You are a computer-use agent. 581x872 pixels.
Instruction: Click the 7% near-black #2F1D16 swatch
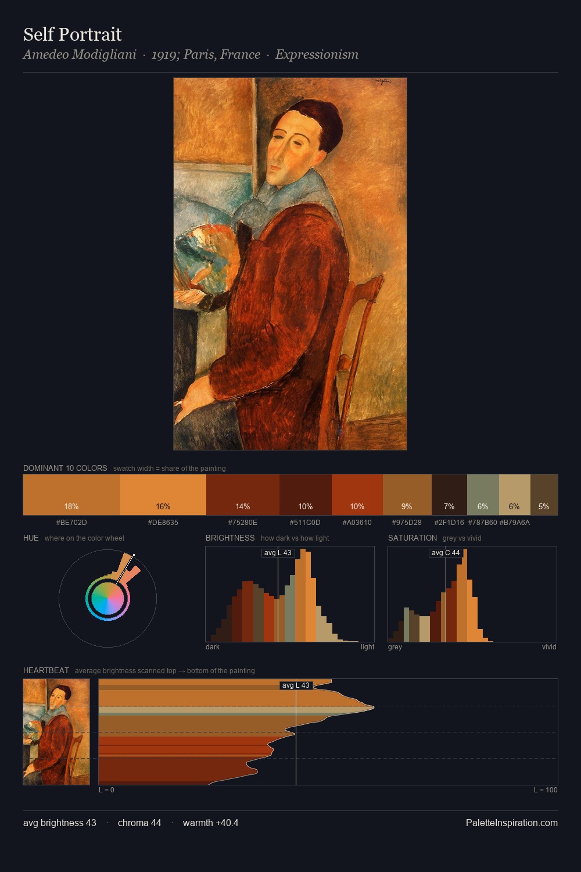(x=449, y=495)
